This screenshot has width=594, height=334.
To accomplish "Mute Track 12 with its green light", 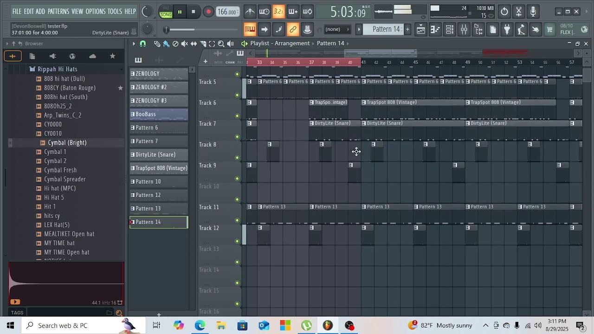I will [237, 241].
